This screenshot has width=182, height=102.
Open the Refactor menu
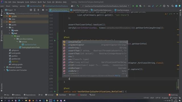(34, 2)
